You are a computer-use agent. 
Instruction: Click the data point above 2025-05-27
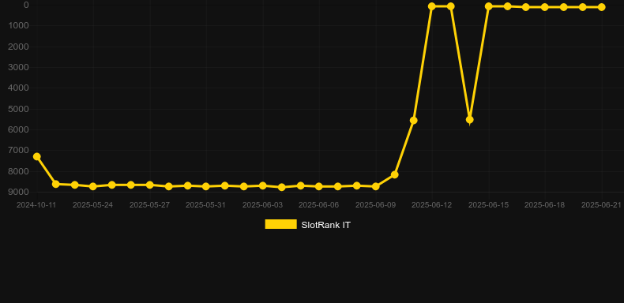(149, 185)
